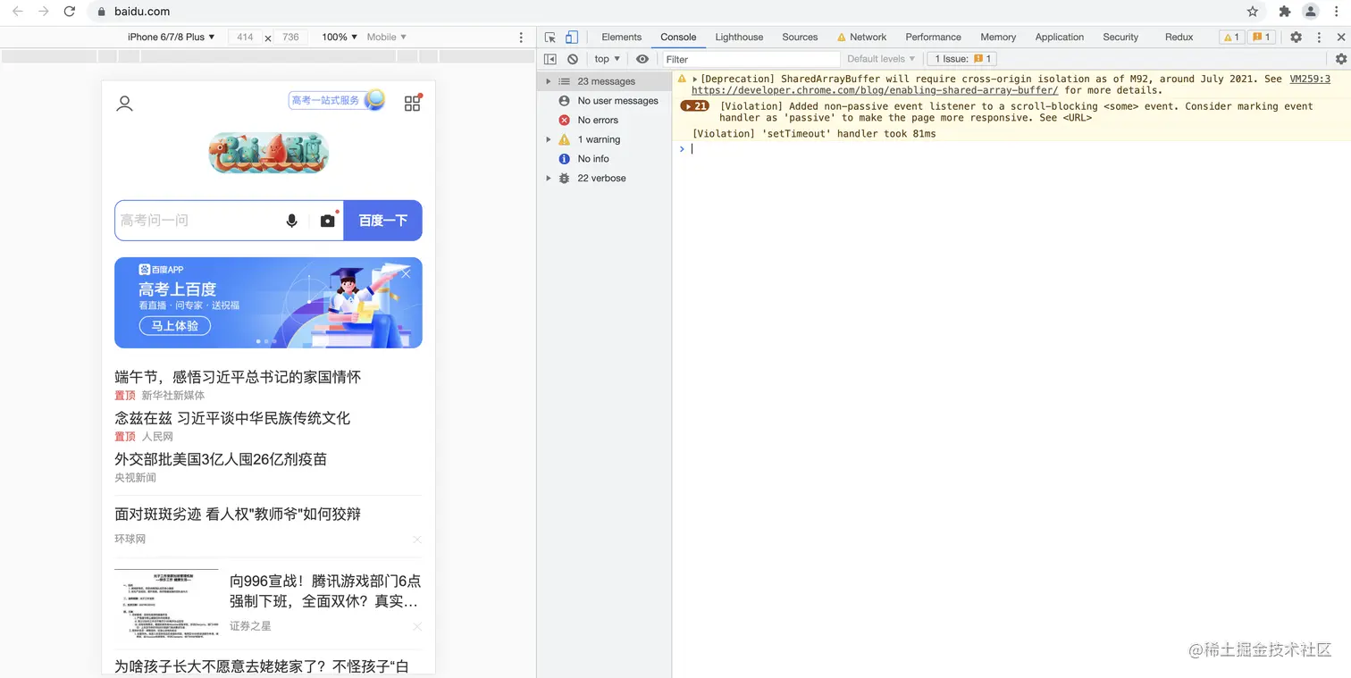This screenshot has height=678, width=1351.
Task: Click the 高考一站式服务 button
Action: pyautogui.click(x=336, y=100)
